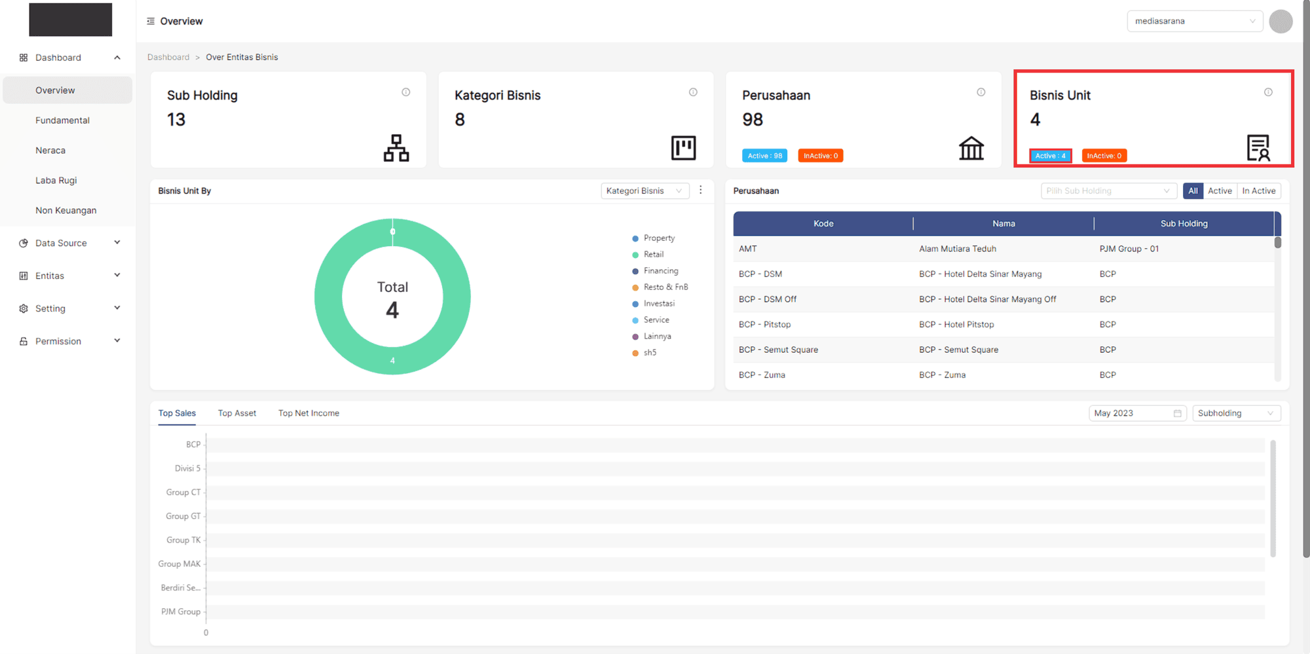Click the Active : 98 badge

(764, 156)
